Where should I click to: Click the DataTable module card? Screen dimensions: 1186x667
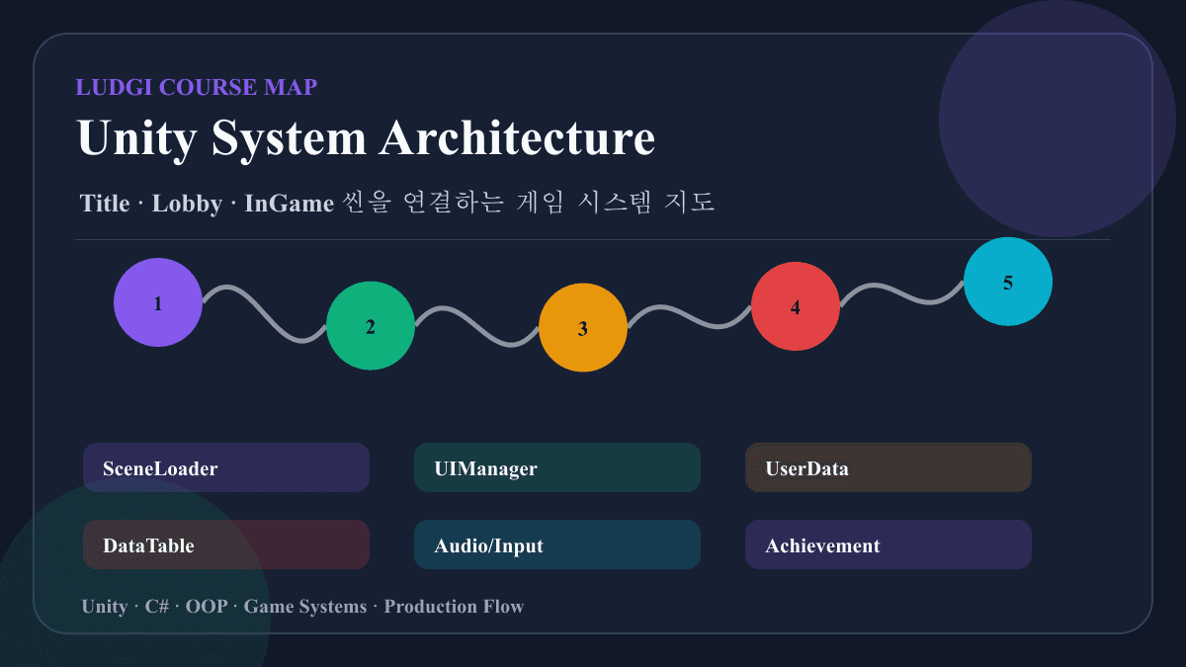pyautogui.click(x=226, y=544)
